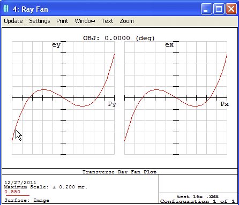The height and width of the screenshot is (205, 239).
Task: Click the Transverse Ray Fan Plot title
Action: (x=119, y=172)
